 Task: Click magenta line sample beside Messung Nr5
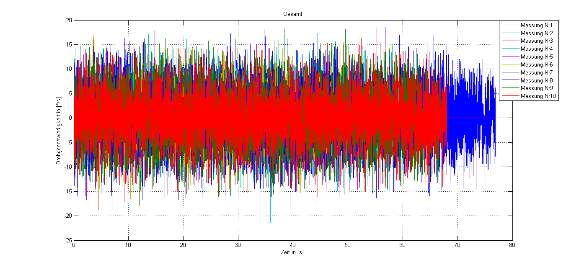point(509,57)
